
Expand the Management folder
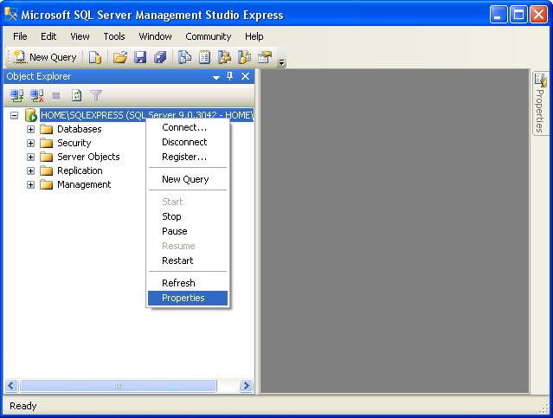click(30, 184)
